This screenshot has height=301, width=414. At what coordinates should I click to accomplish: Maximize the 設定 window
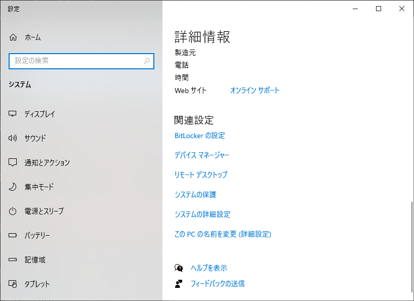pyautogui.click(x=379, y=9)
